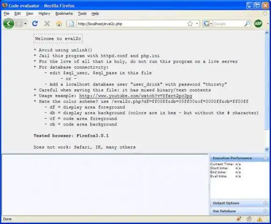Open the Bookmarks menu
Screen dimensions: 271x224
pyautogui.click(x=64, y=14)
